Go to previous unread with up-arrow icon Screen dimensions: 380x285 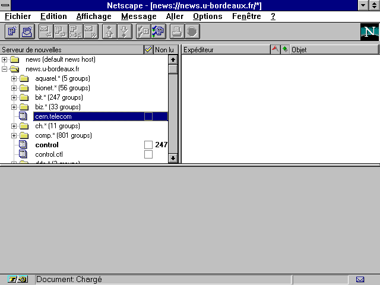pyautogui.click(x=109, y=31)
